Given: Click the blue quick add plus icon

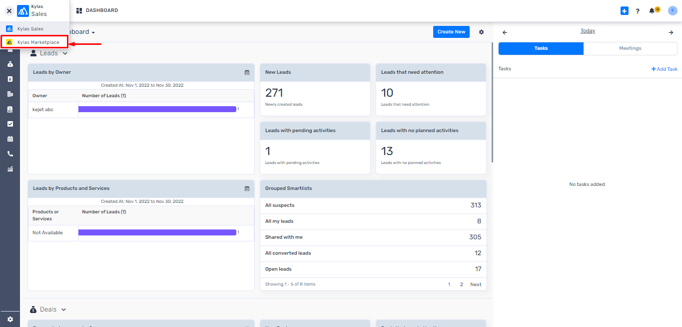Looking at the screenshot, I should pos(624,10).
